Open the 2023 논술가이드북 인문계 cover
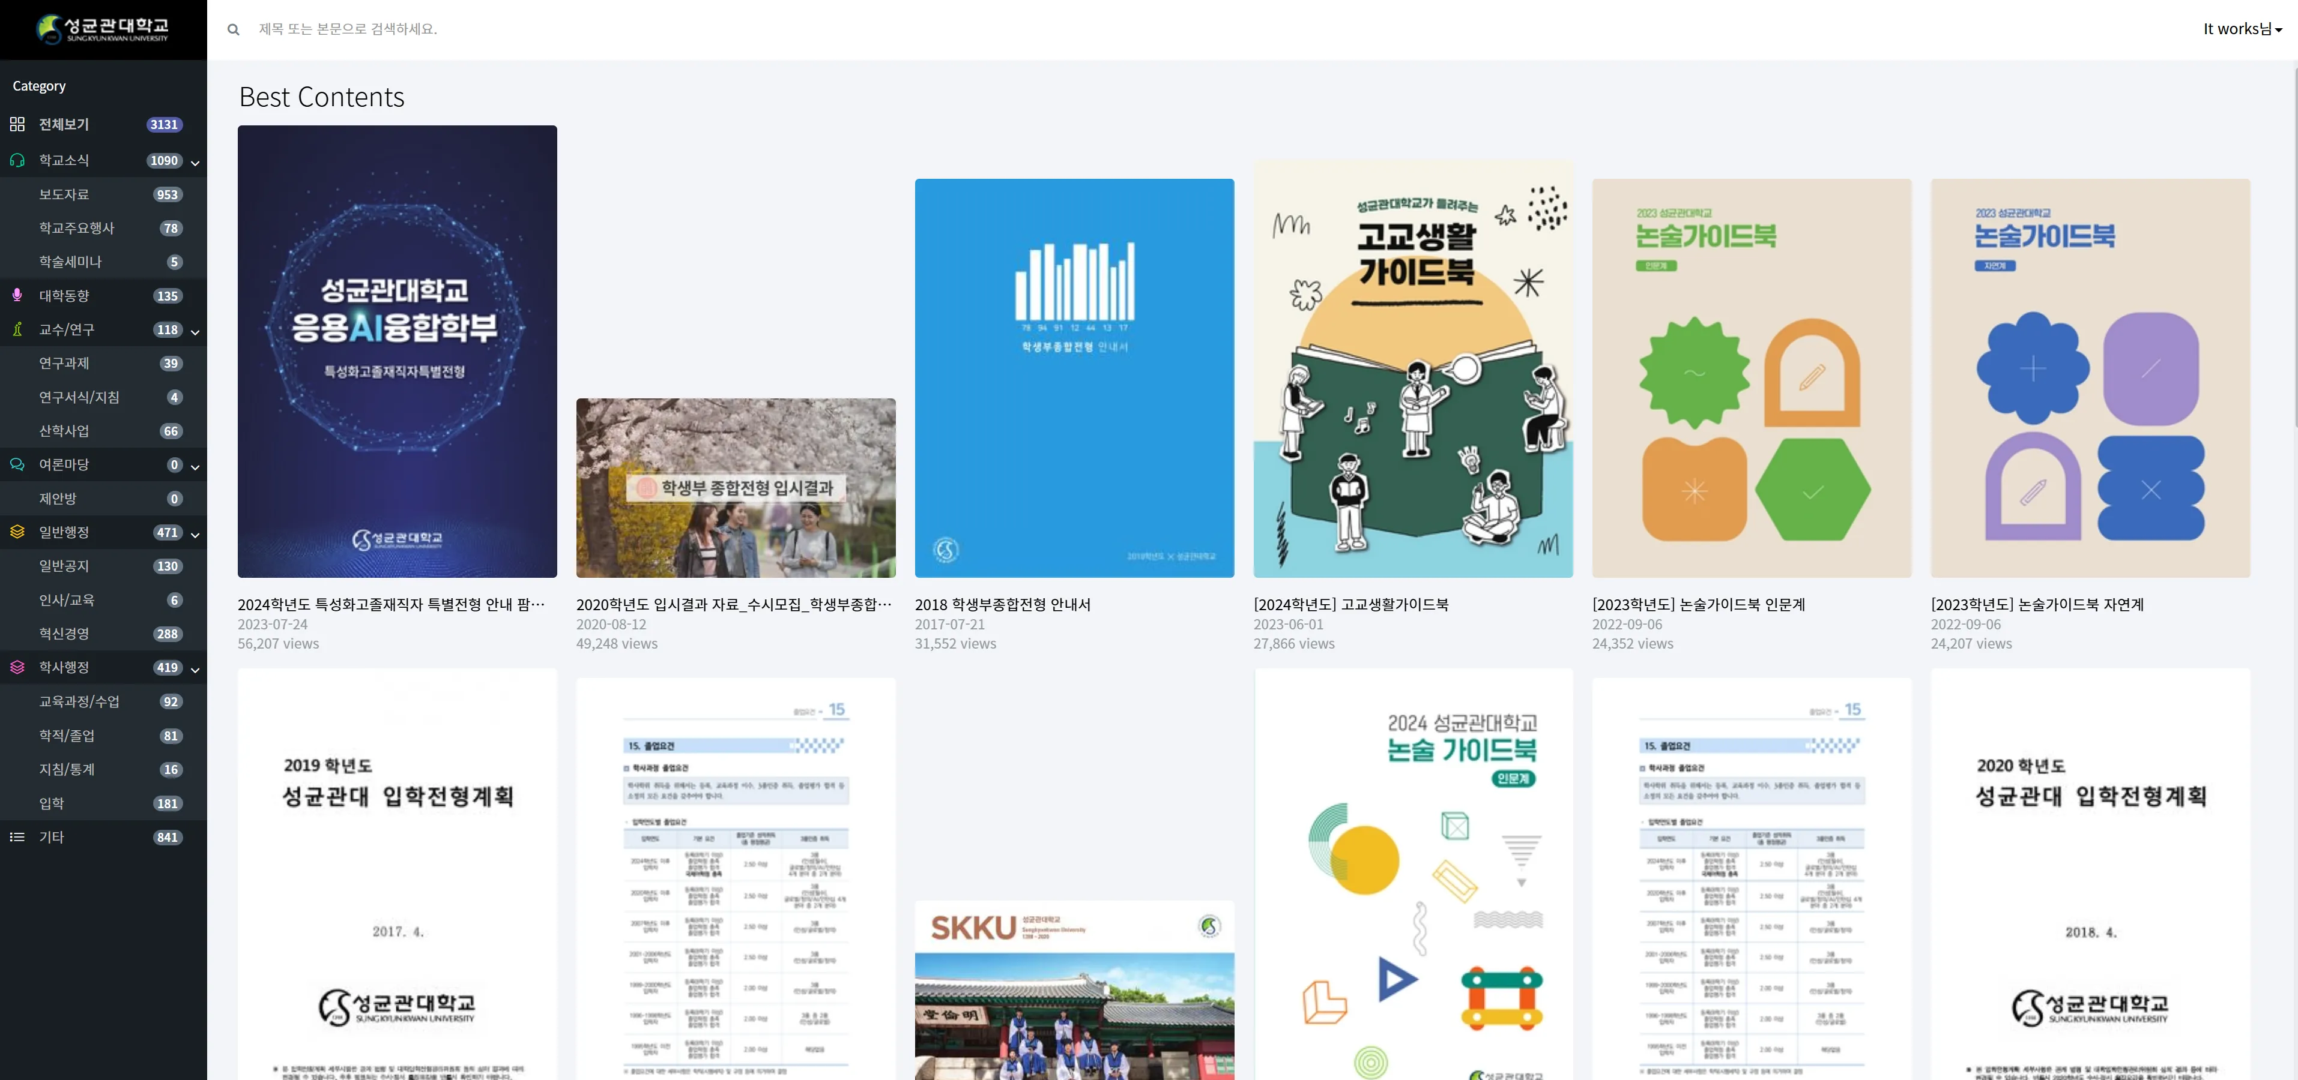 [x=1752, y=378]
